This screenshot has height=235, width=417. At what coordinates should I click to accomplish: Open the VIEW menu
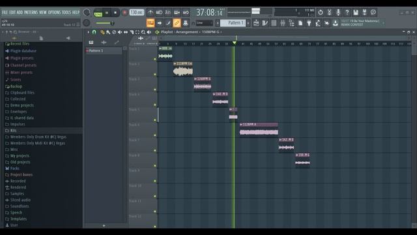pyautogui.click(x=43, y=12)
